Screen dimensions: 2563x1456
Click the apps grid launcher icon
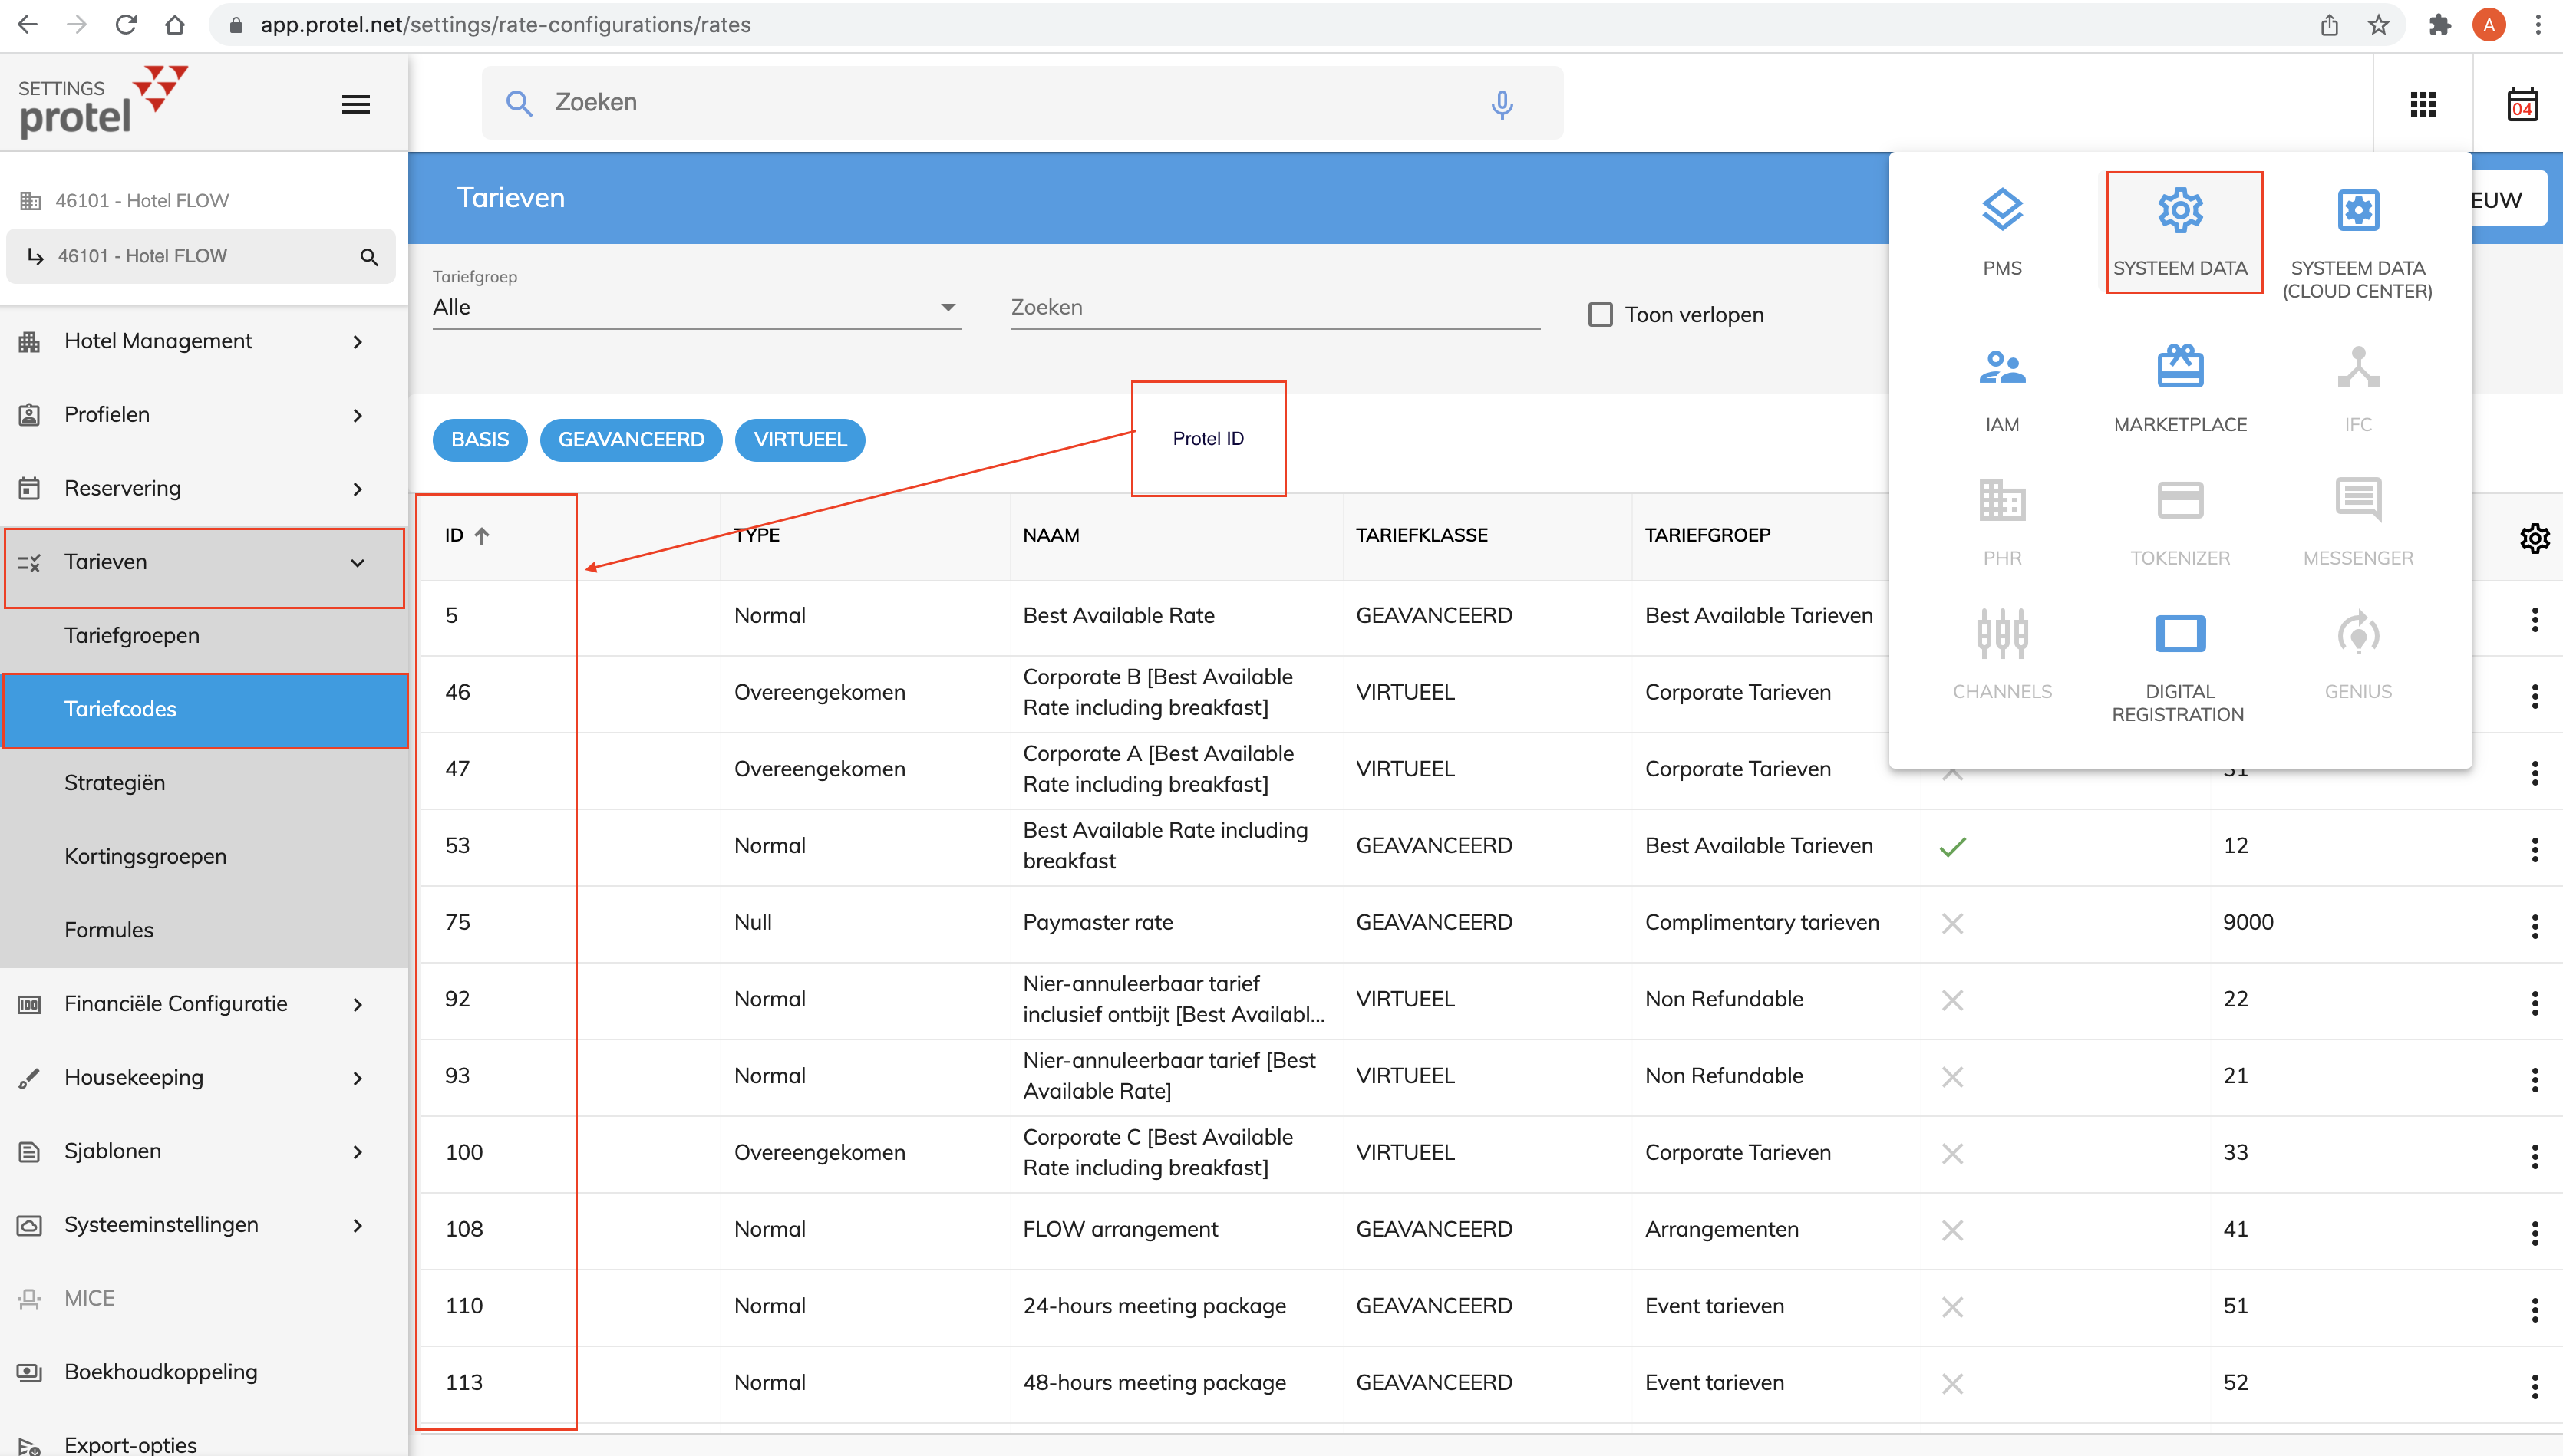[2422, 104]
